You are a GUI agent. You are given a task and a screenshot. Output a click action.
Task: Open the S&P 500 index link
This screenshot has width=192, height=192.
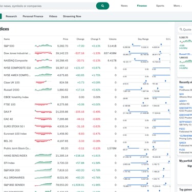click(x=9, y=46)
